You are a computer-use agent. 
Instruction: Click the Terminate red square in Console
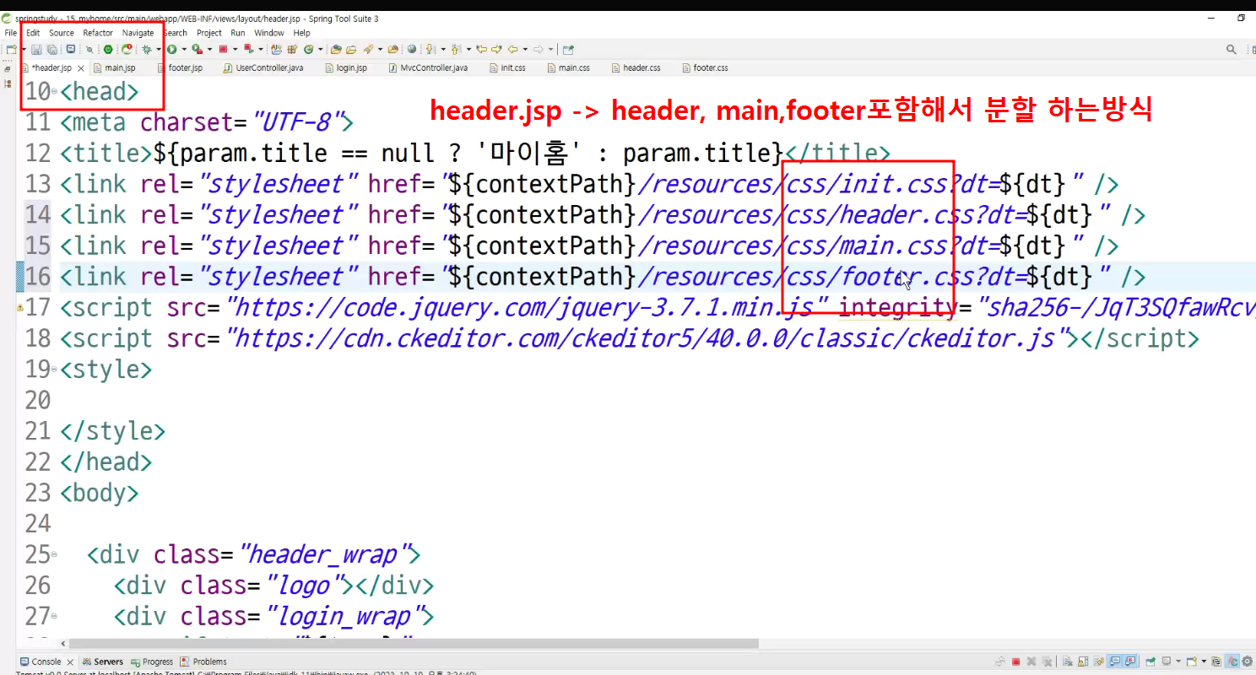pos(1015,661)
